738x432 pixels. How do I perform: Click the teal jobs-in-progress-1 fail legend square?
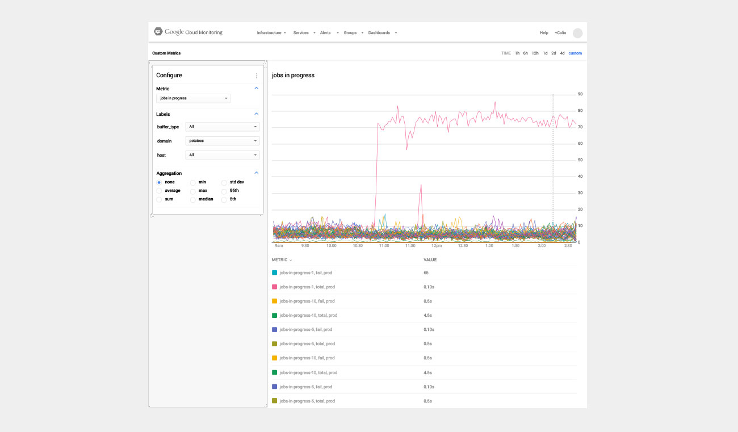(x=275, y=273)
